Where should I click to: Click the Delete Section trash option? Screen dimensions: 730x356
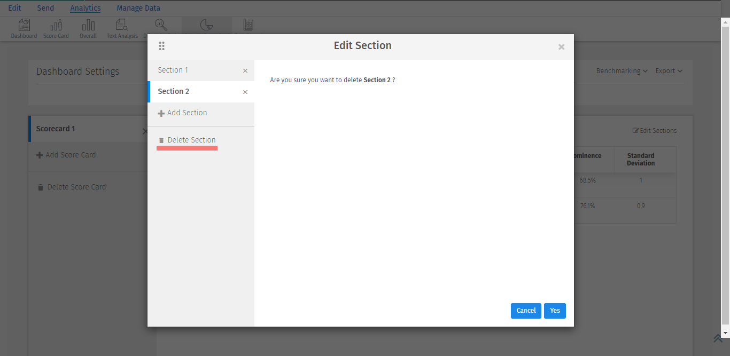[x=187, y=140]
